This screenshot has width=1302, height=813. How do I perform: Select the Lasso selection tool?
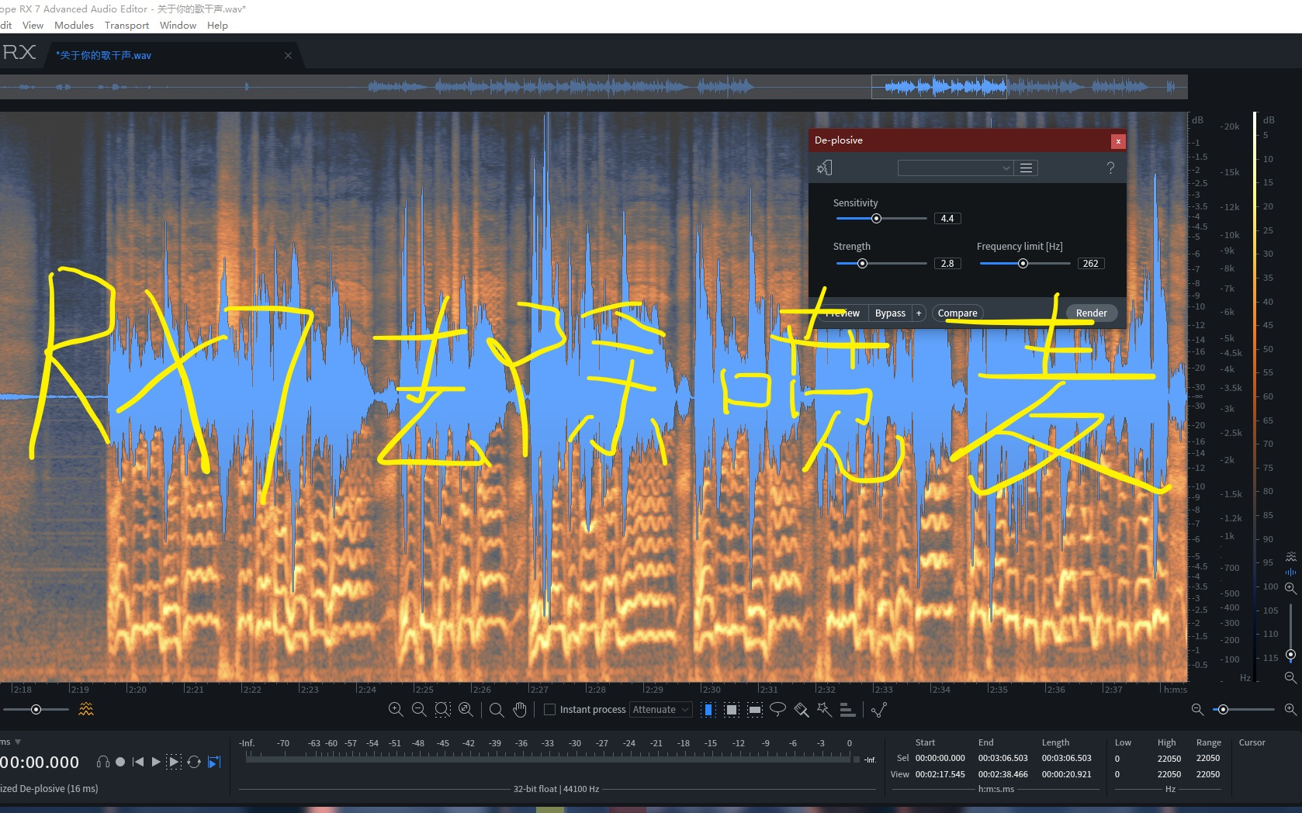[x=777, y=709]
